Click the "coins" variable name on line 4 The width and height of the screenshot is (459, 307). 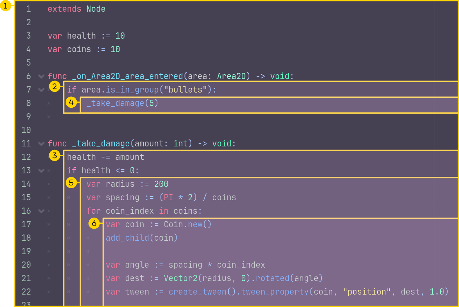coord(79,49)
